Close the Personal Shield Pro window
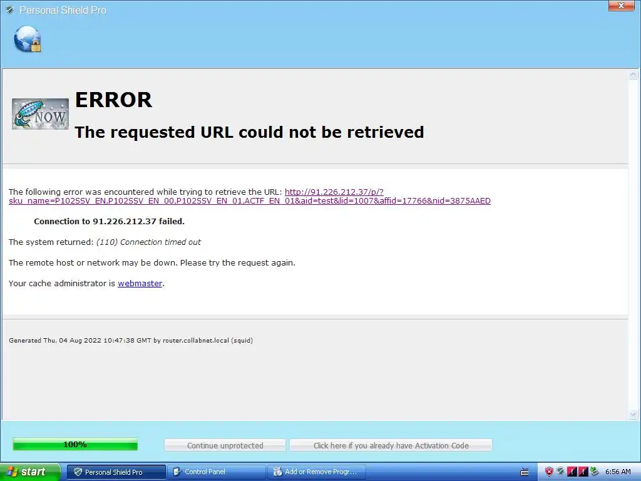Image resolution: width=641 pixels, height=481 pixels. [621, 5]
